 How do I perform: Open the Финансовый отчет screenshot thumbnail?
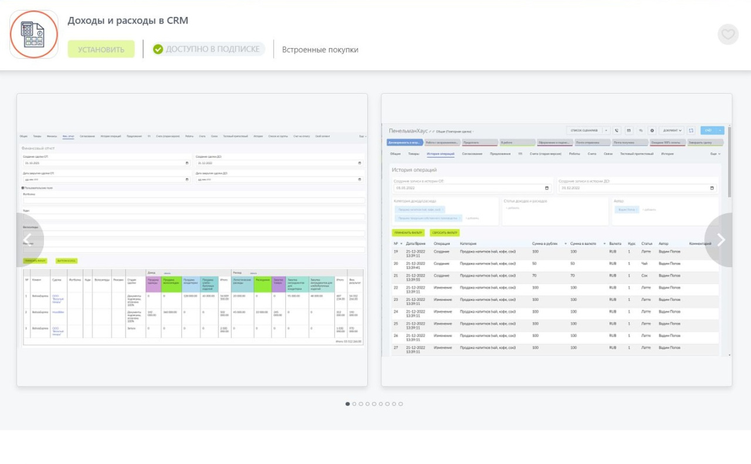[192, 240]
